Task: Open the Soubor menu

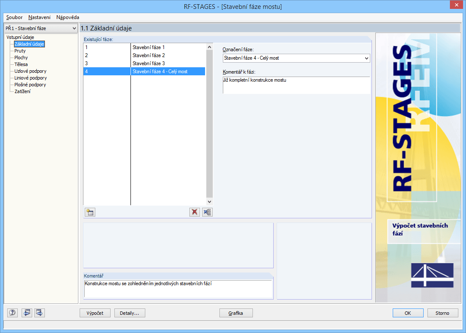Action: point(14,17)
